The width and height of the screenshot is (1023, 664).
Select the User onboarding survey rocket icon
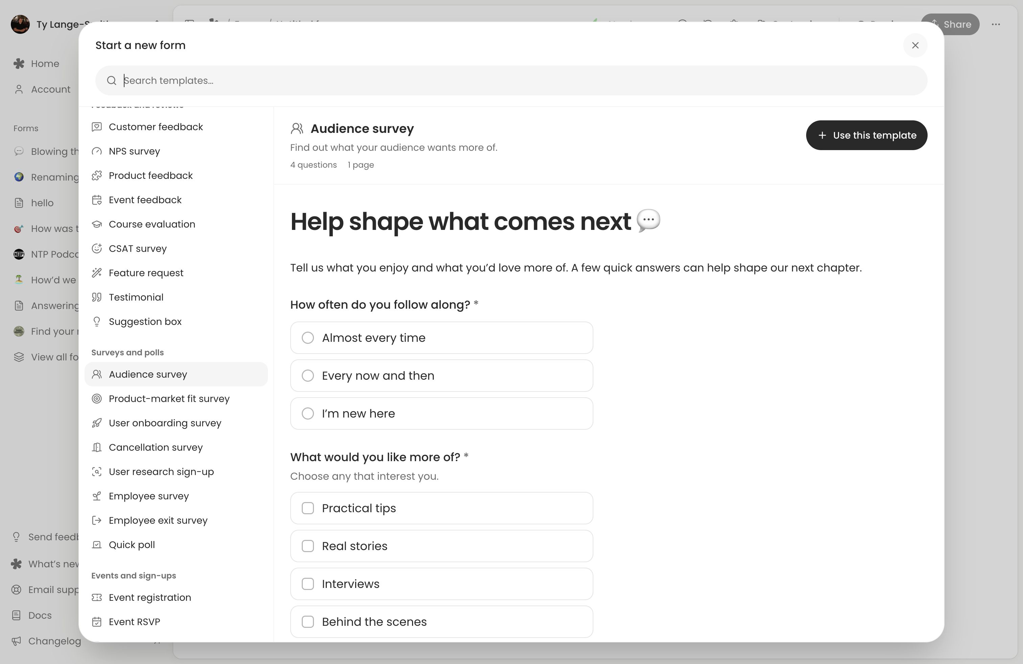click(x=97, y=423)
